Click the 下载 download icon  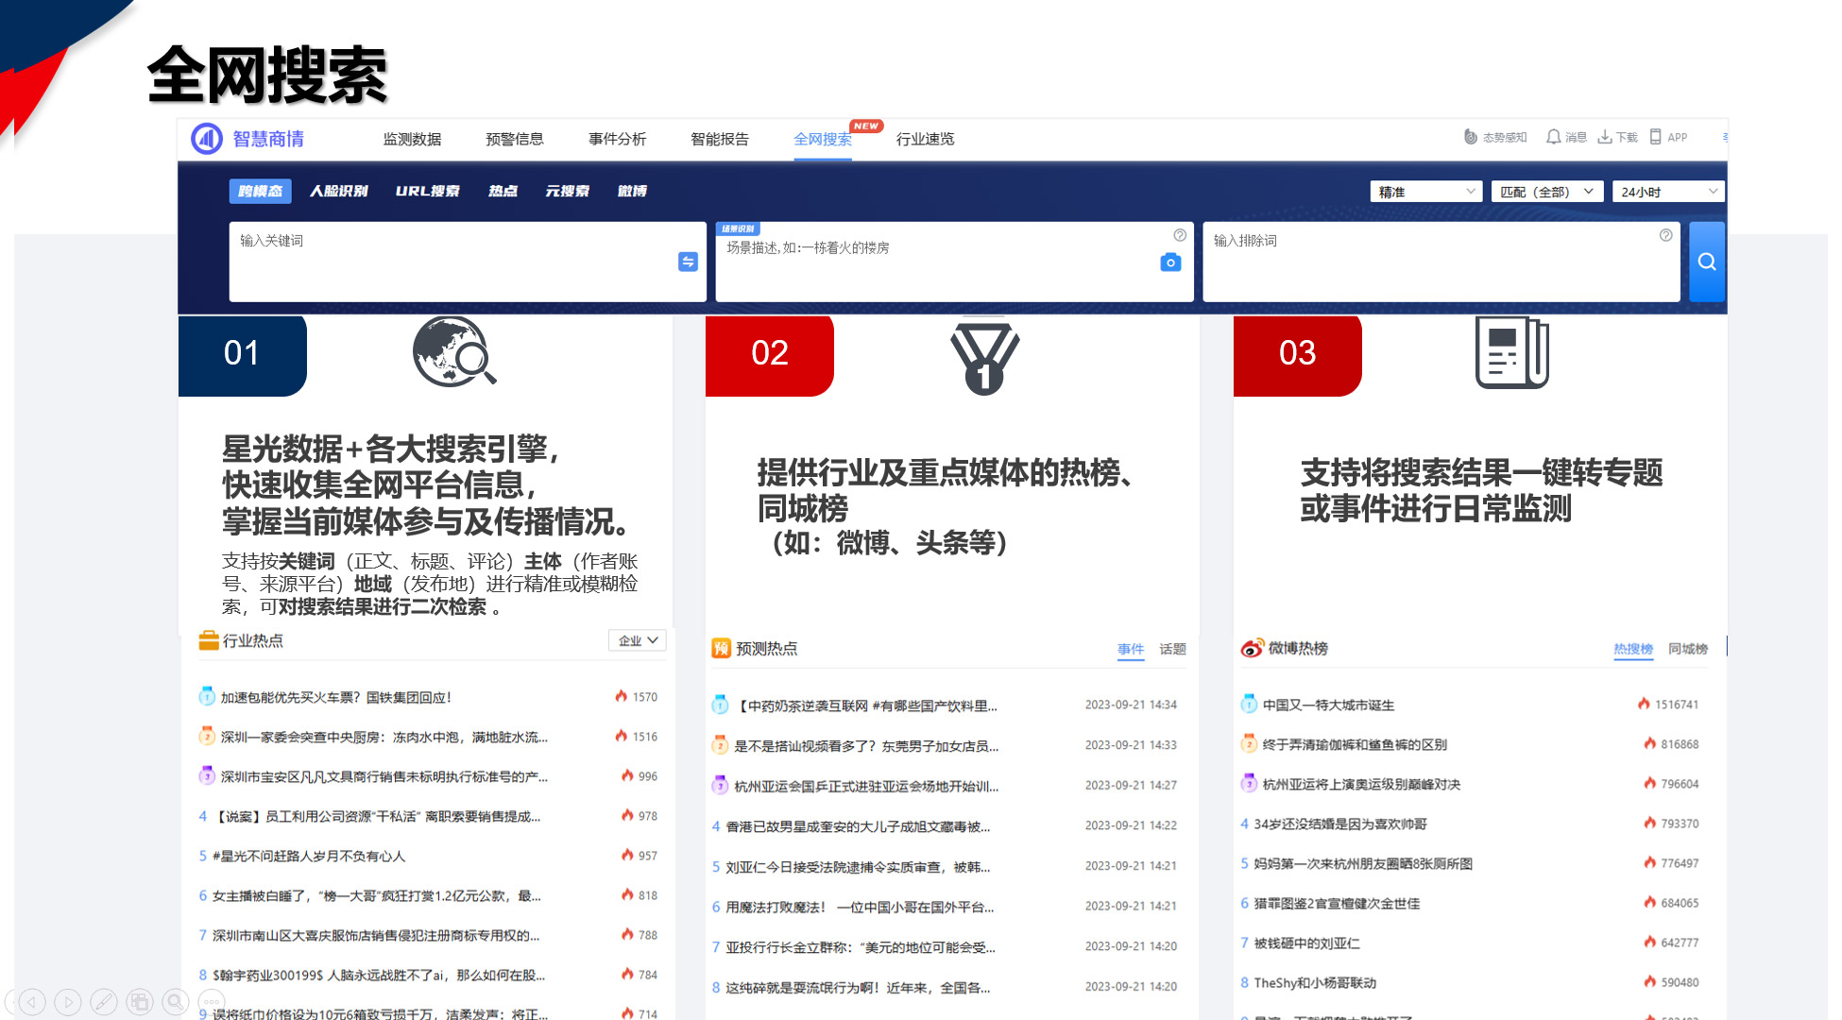[x=1605, y=137]
